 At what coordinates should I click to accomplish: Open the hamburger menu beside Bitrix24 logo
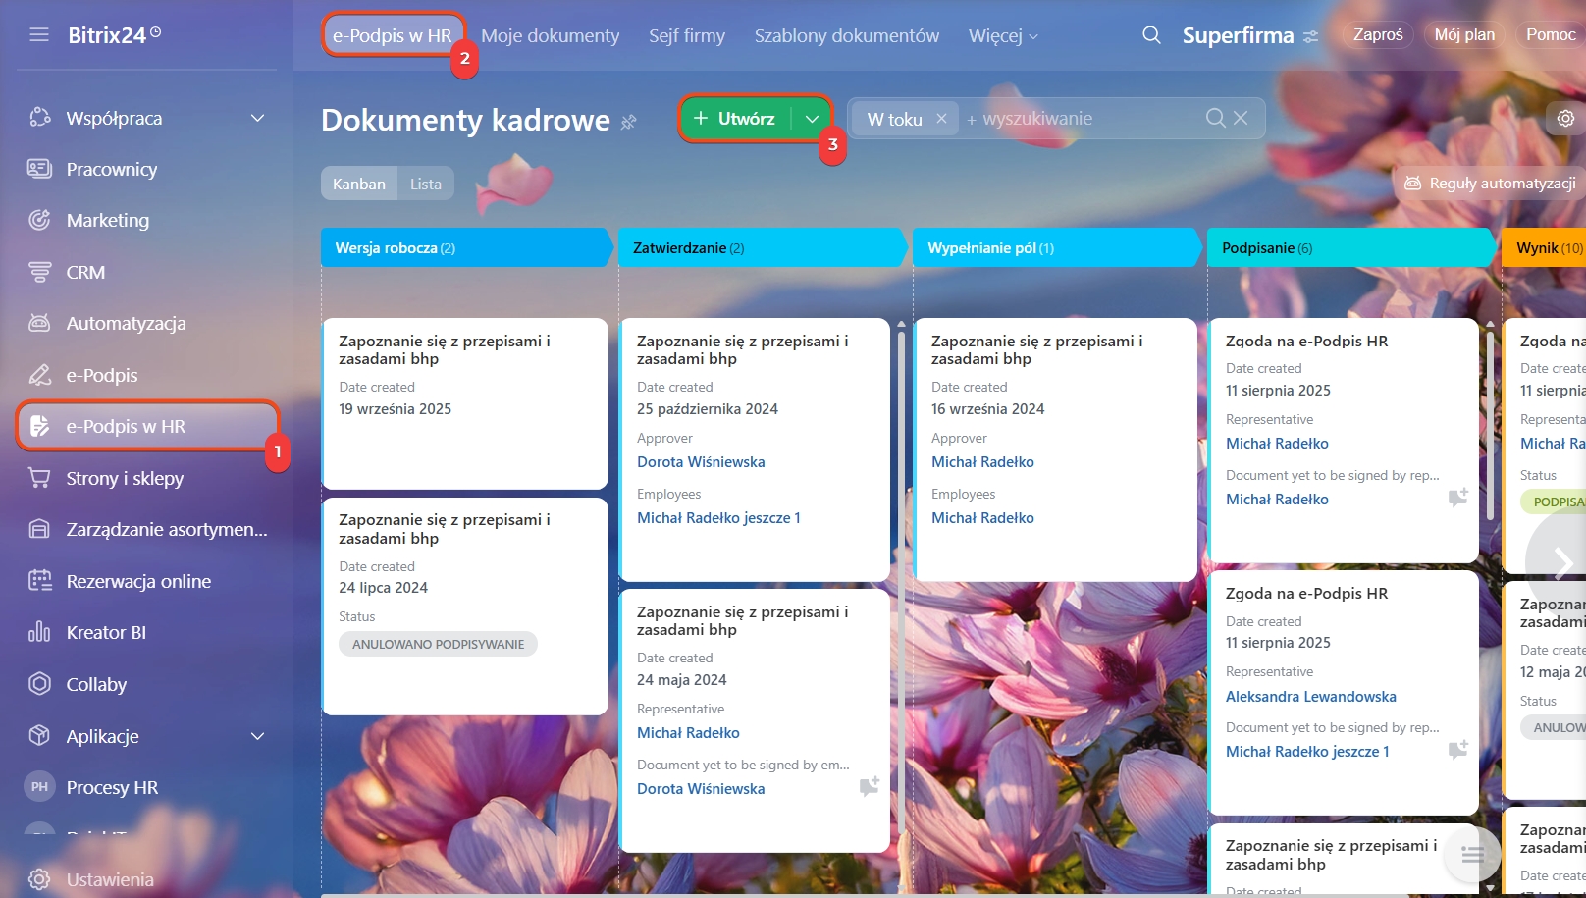pos(39,35)
